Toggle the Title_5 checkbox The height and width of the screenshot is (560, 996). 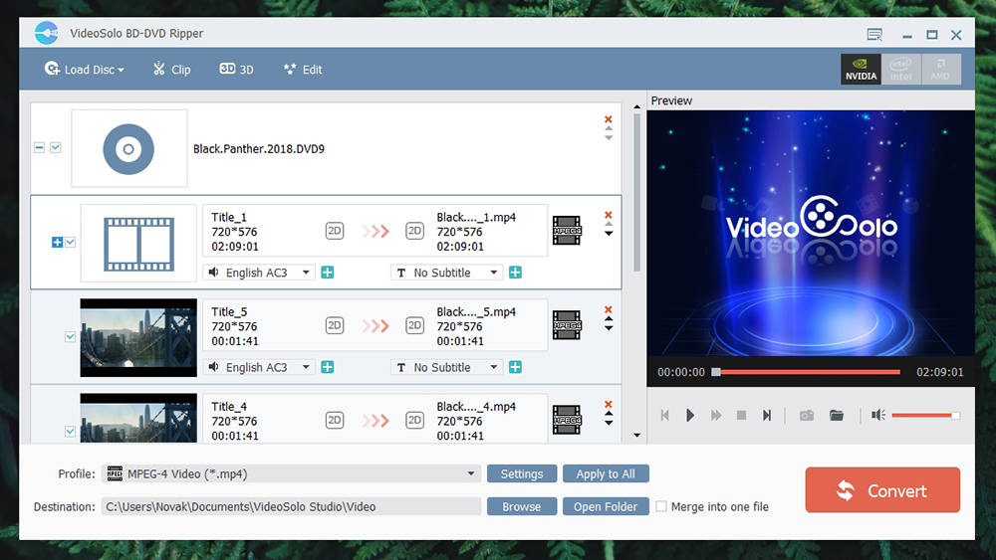tap(70, 337)
